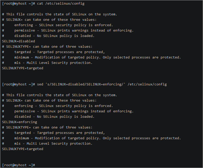
Task: Click the first 'permissive - SELinux prints warnings' line
Action: pos(74,31)
